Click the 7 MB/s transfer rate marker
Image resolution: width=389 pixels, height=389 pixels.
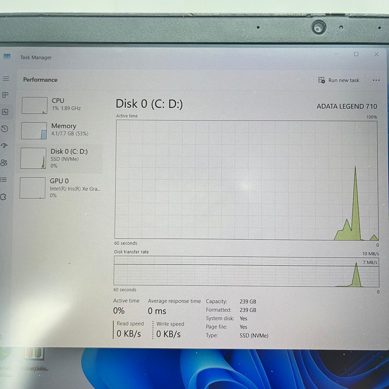[x=370, y=262]
